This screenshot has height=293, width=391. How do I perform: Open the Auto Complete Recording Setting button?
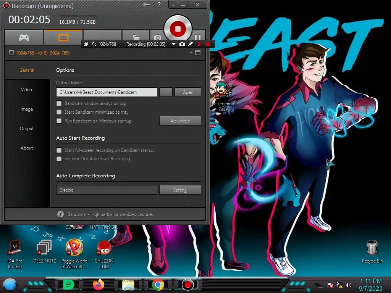point(180,190)
